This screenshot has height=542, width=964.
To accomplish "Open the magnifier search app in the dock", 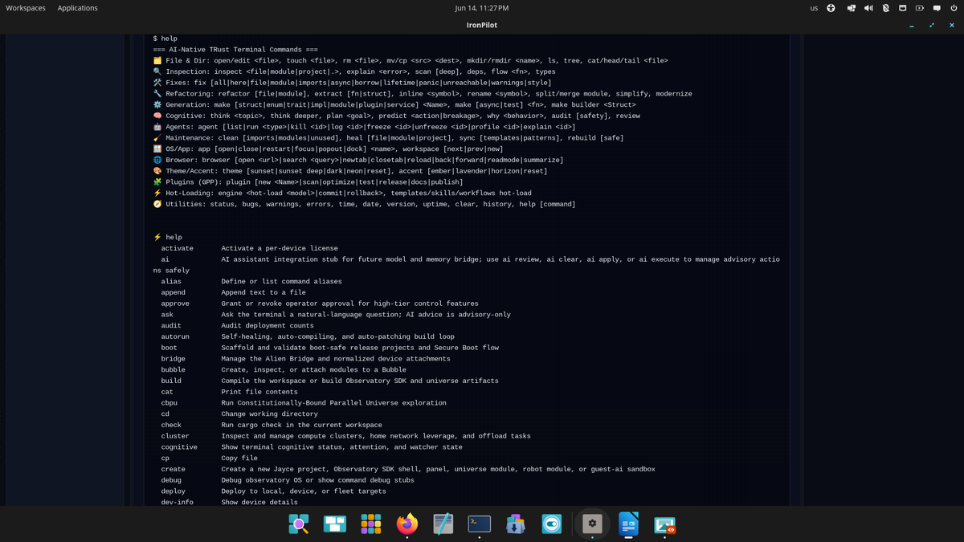I will pyautogui.click(x=299, y=524).
